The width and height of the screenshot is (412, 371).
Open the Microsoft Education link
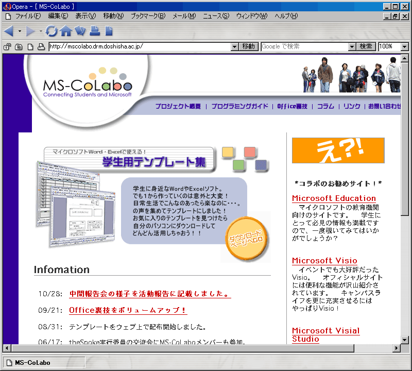334,198
